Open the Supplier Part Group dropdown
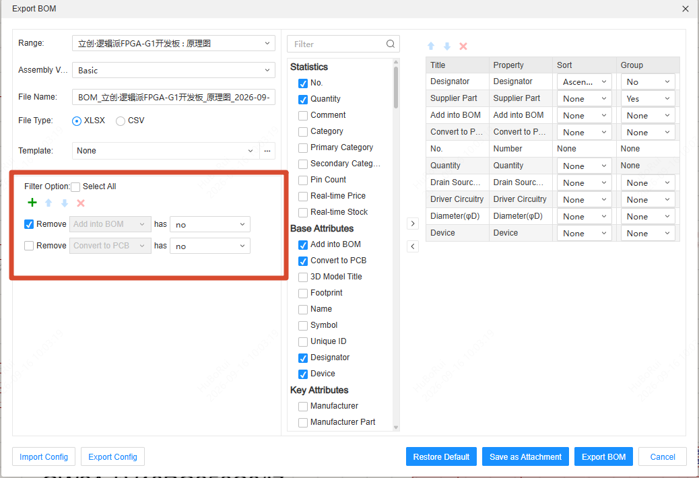Viewport: 699px width, 478px height. pos(648,98)
